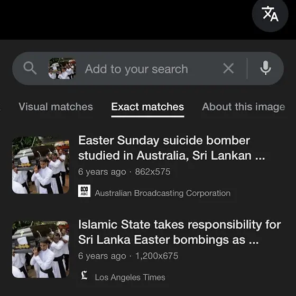
Task: Open Easter Sunday suicide bomber article
Action: tap(172, 148)
